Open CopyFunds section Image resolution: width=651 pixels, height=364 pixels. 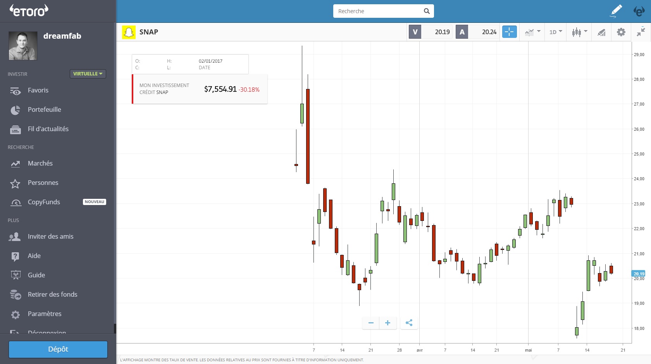click(44, 202)
